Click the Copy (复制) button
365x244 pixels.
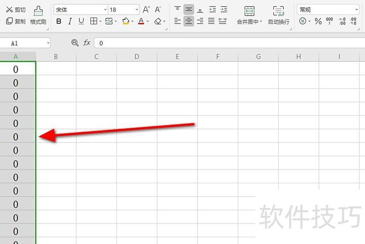(x=16, y=21)
